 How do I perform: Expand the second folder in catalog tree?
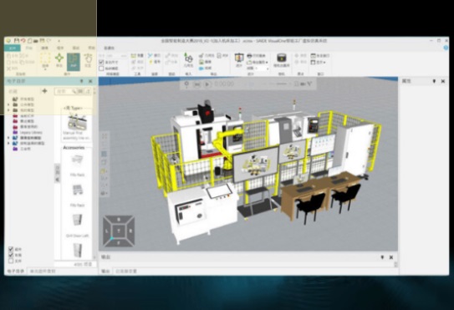(8, 104)
